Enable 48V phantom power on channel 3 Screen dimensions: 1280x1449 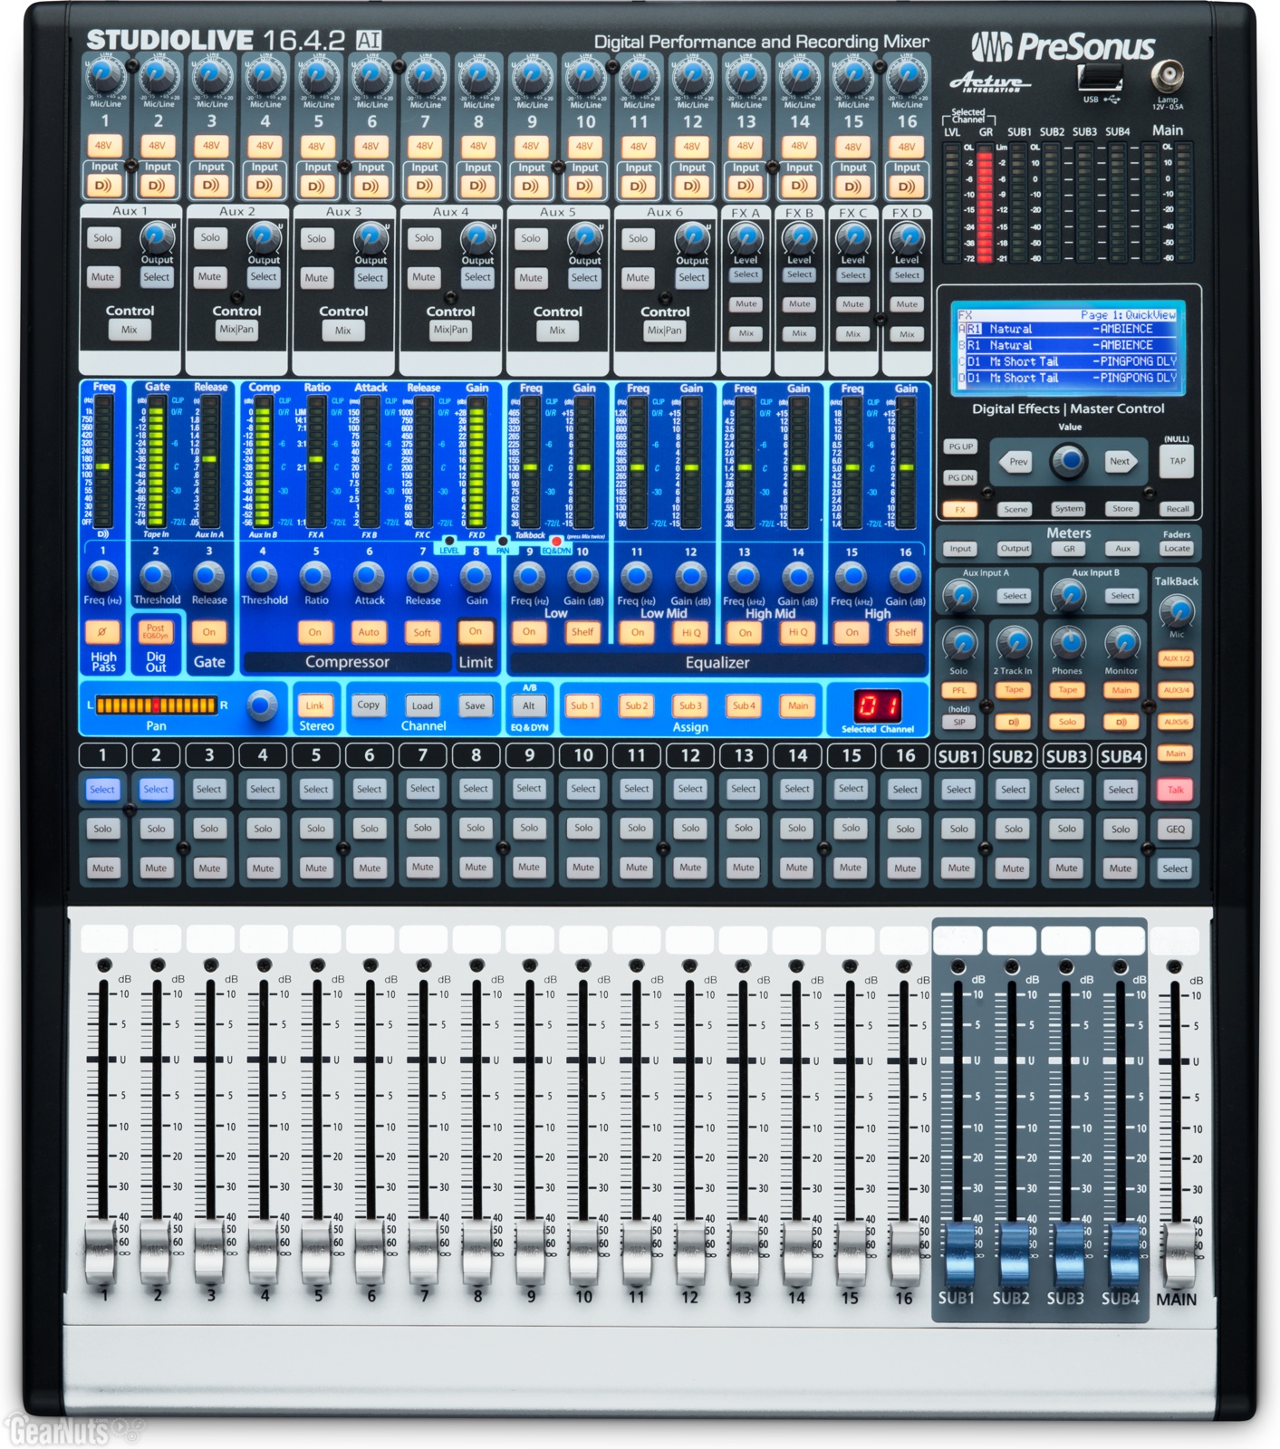click(x=211, y=145)
